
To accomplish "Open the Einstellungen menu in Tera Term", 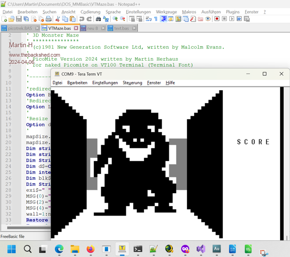I will tap(105, 82).
